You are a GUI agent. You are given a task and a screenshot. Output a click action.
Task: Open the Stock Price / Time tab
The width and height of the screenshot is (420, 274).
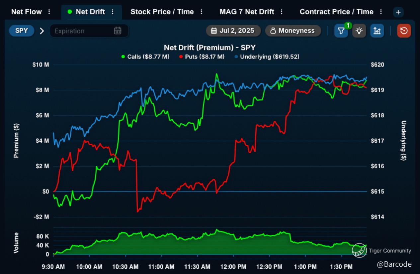162,12
